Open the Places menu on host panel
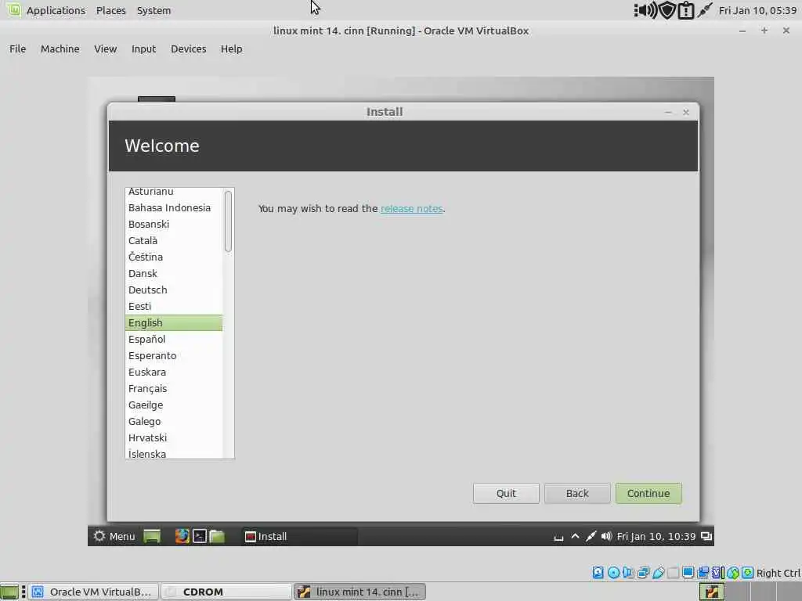This screenshot has width=802, height=601. pos(111,10)
